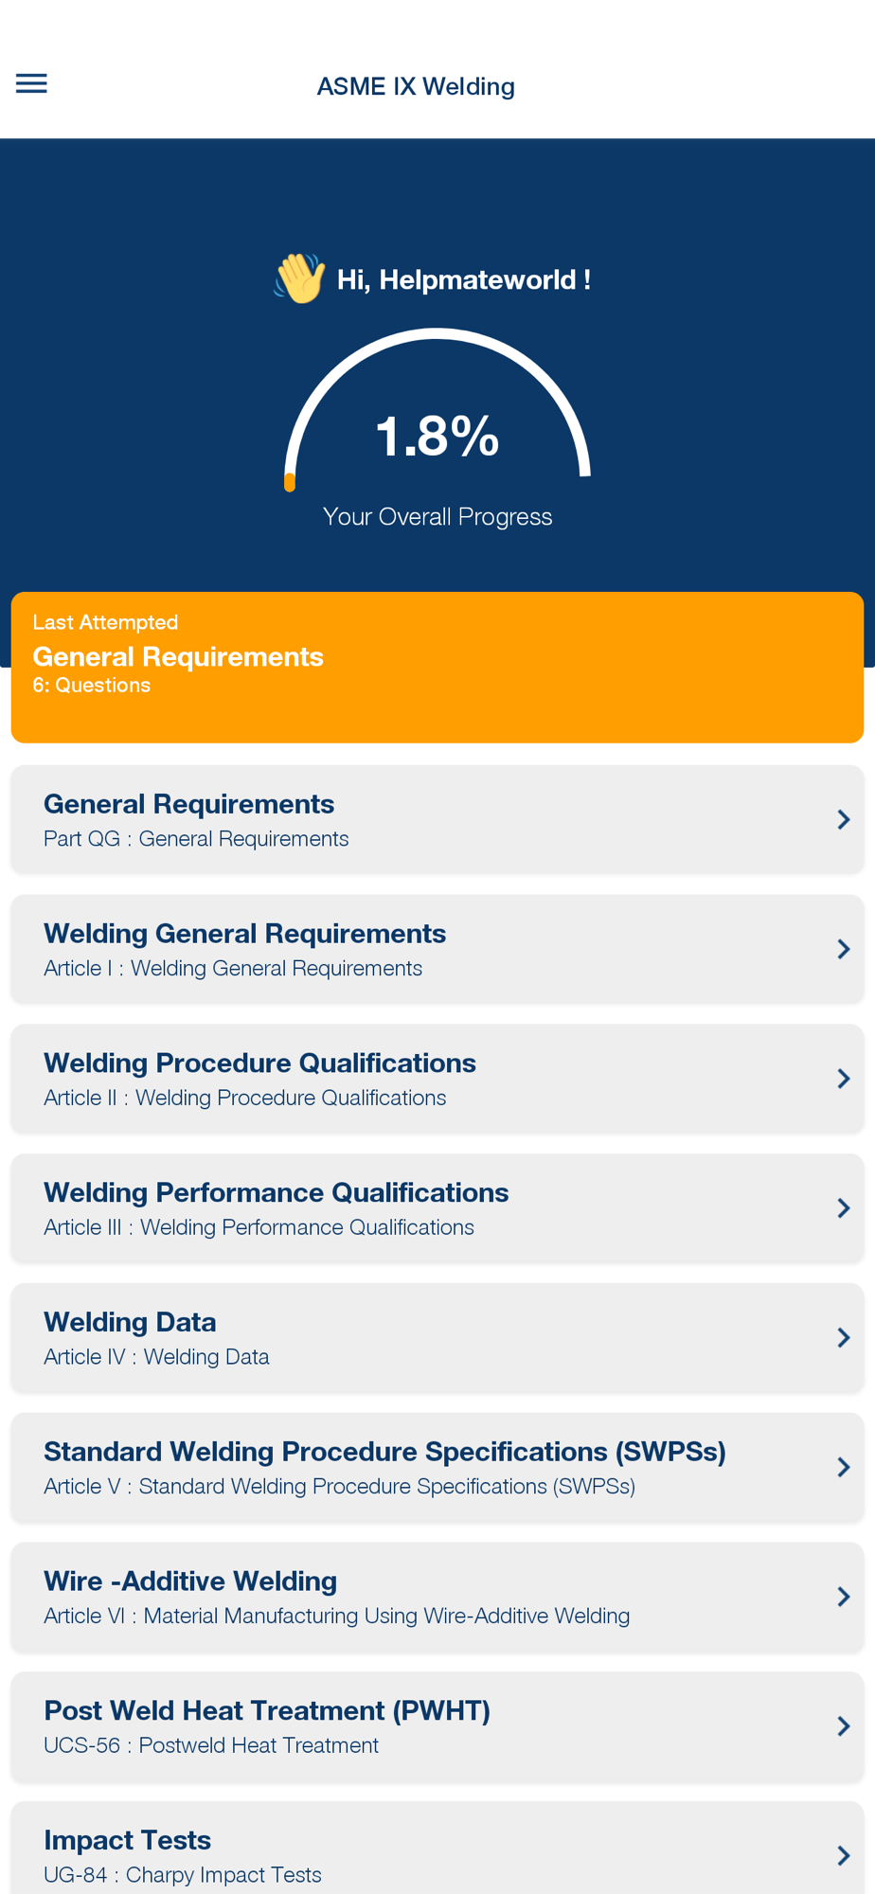The width and height of the screenshot is (875, 1894).
Task: Click the General Requirements chevron arrow
Action: (843, 819)
